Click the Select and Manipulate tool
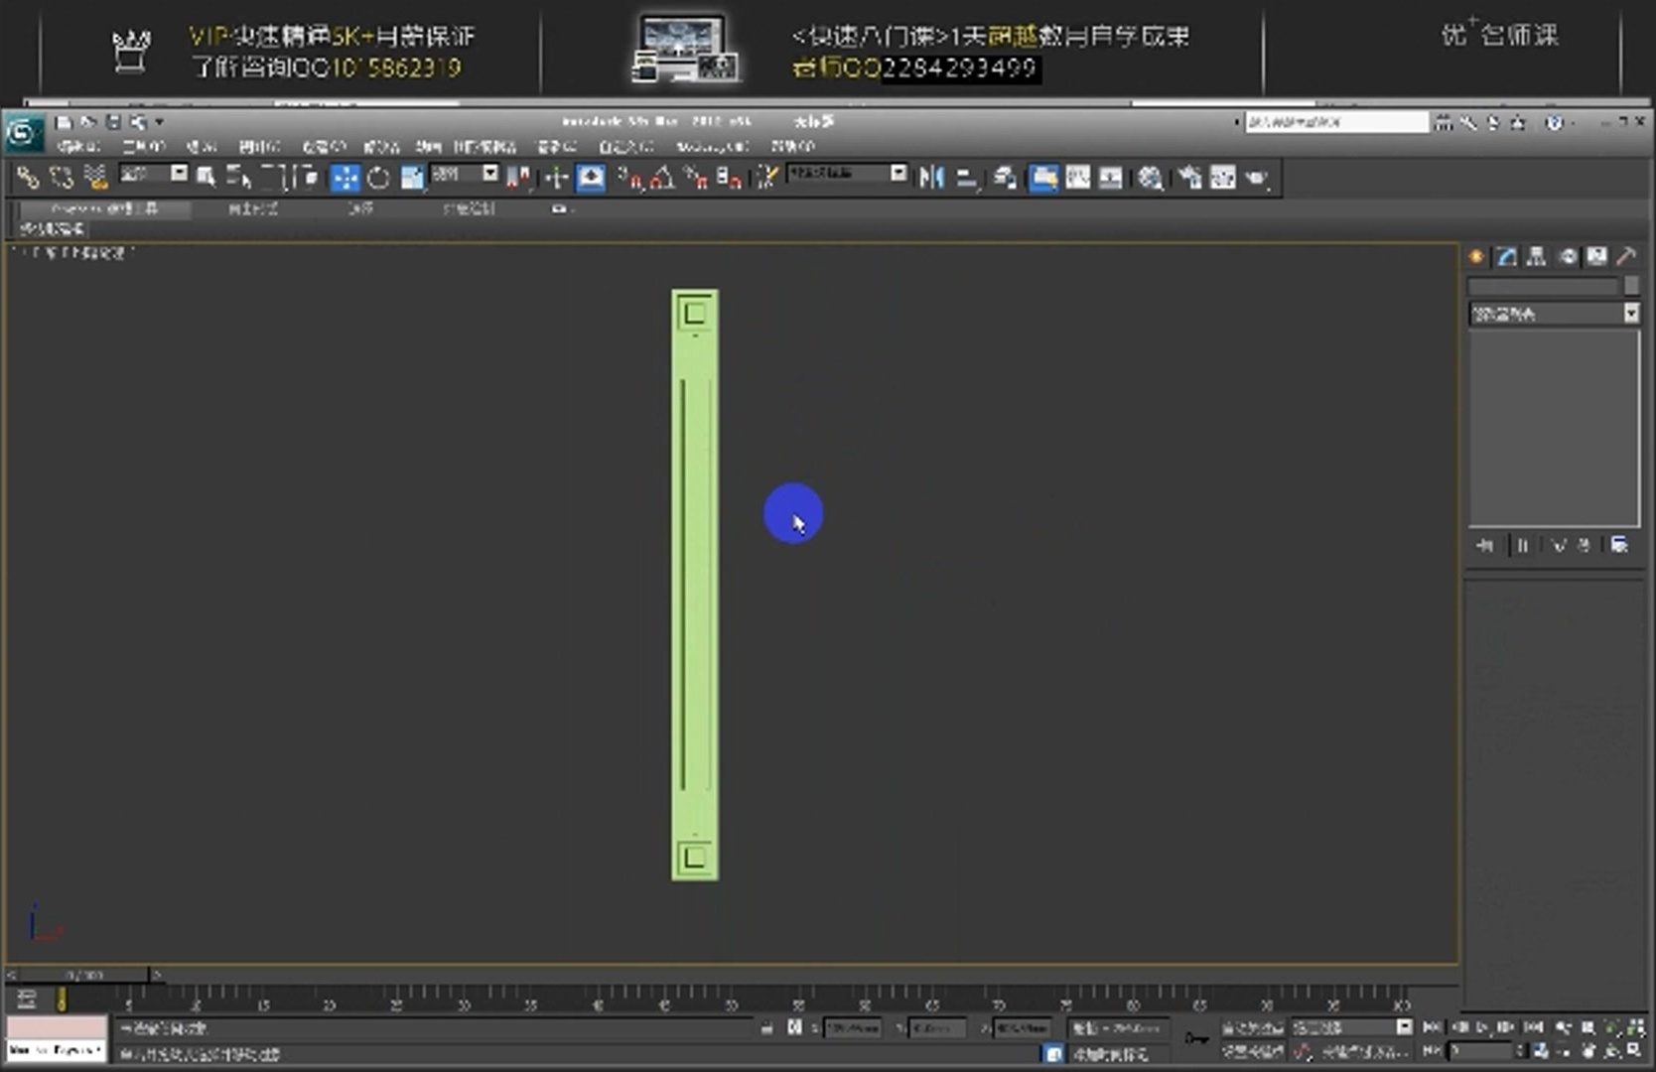Screen dimensions: 1656x1072 [557, 178]
